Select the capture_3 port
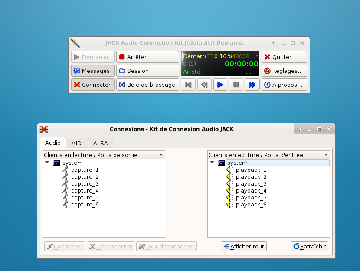 (85, 184)
